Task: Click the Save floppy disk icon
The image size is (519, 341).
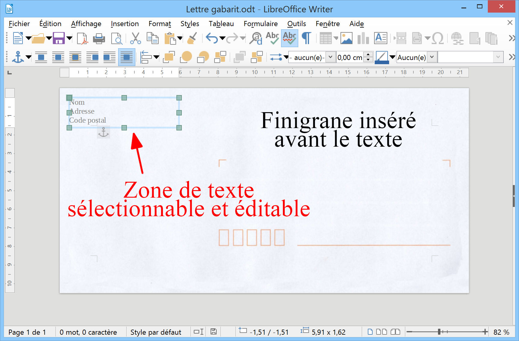Action: pyautogui.click(x=59, y=38)
